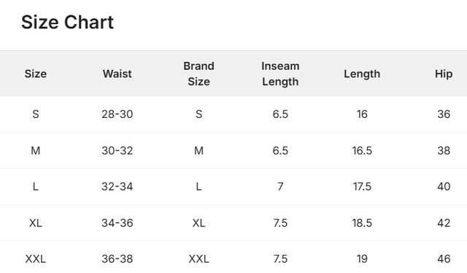Click the Hip column header
Viewport: 467px width, 273px height.
pyautogui.click(x=444, y=74)
